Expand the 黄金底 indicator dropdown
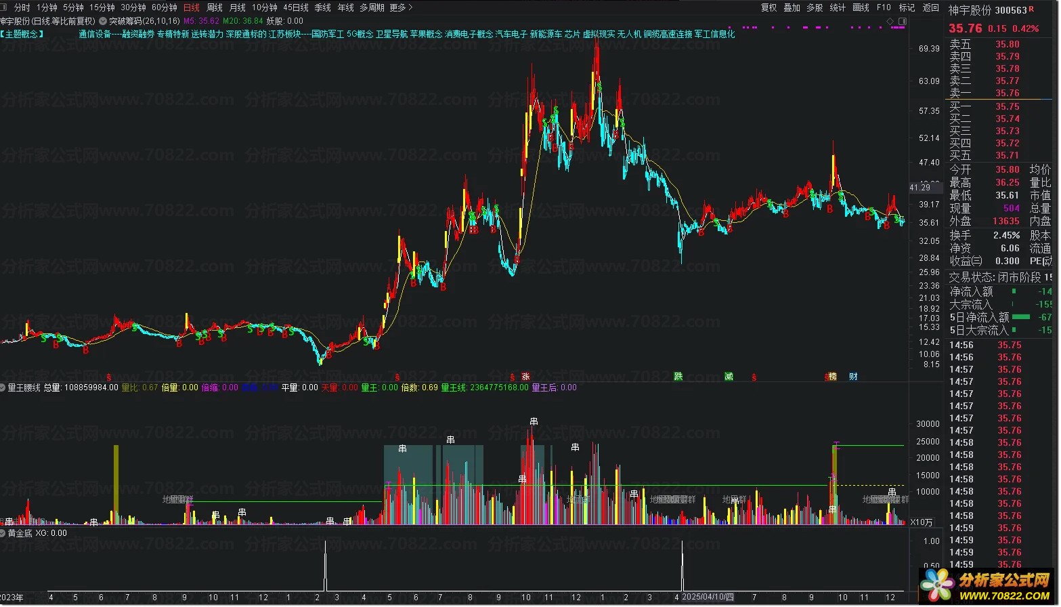The width and height of the screenshot is (1061, 607). tap(3, 533)
